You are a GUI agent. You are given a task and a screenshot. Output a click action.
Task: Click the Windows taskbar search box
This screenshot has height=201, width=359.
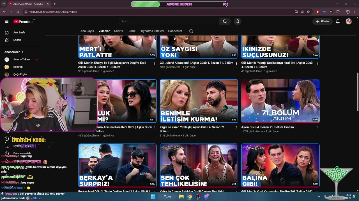pos(168,197)
